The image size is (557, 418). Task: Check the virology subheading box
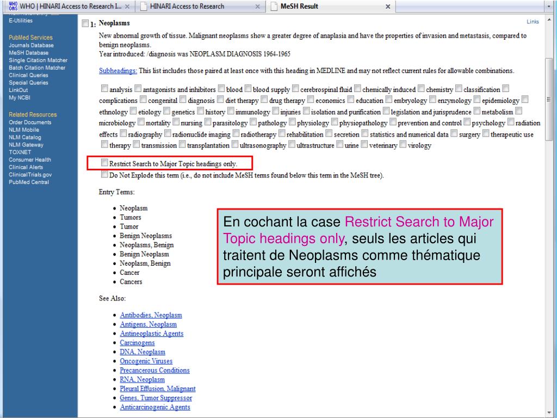tap(403, 144)
